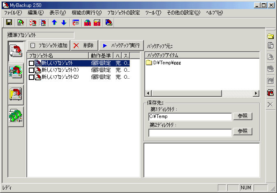The height and width of the screenshot is (193, 277).
Task: Select the second sidebar icon with green arrow
Action: (x=15, y=73)
